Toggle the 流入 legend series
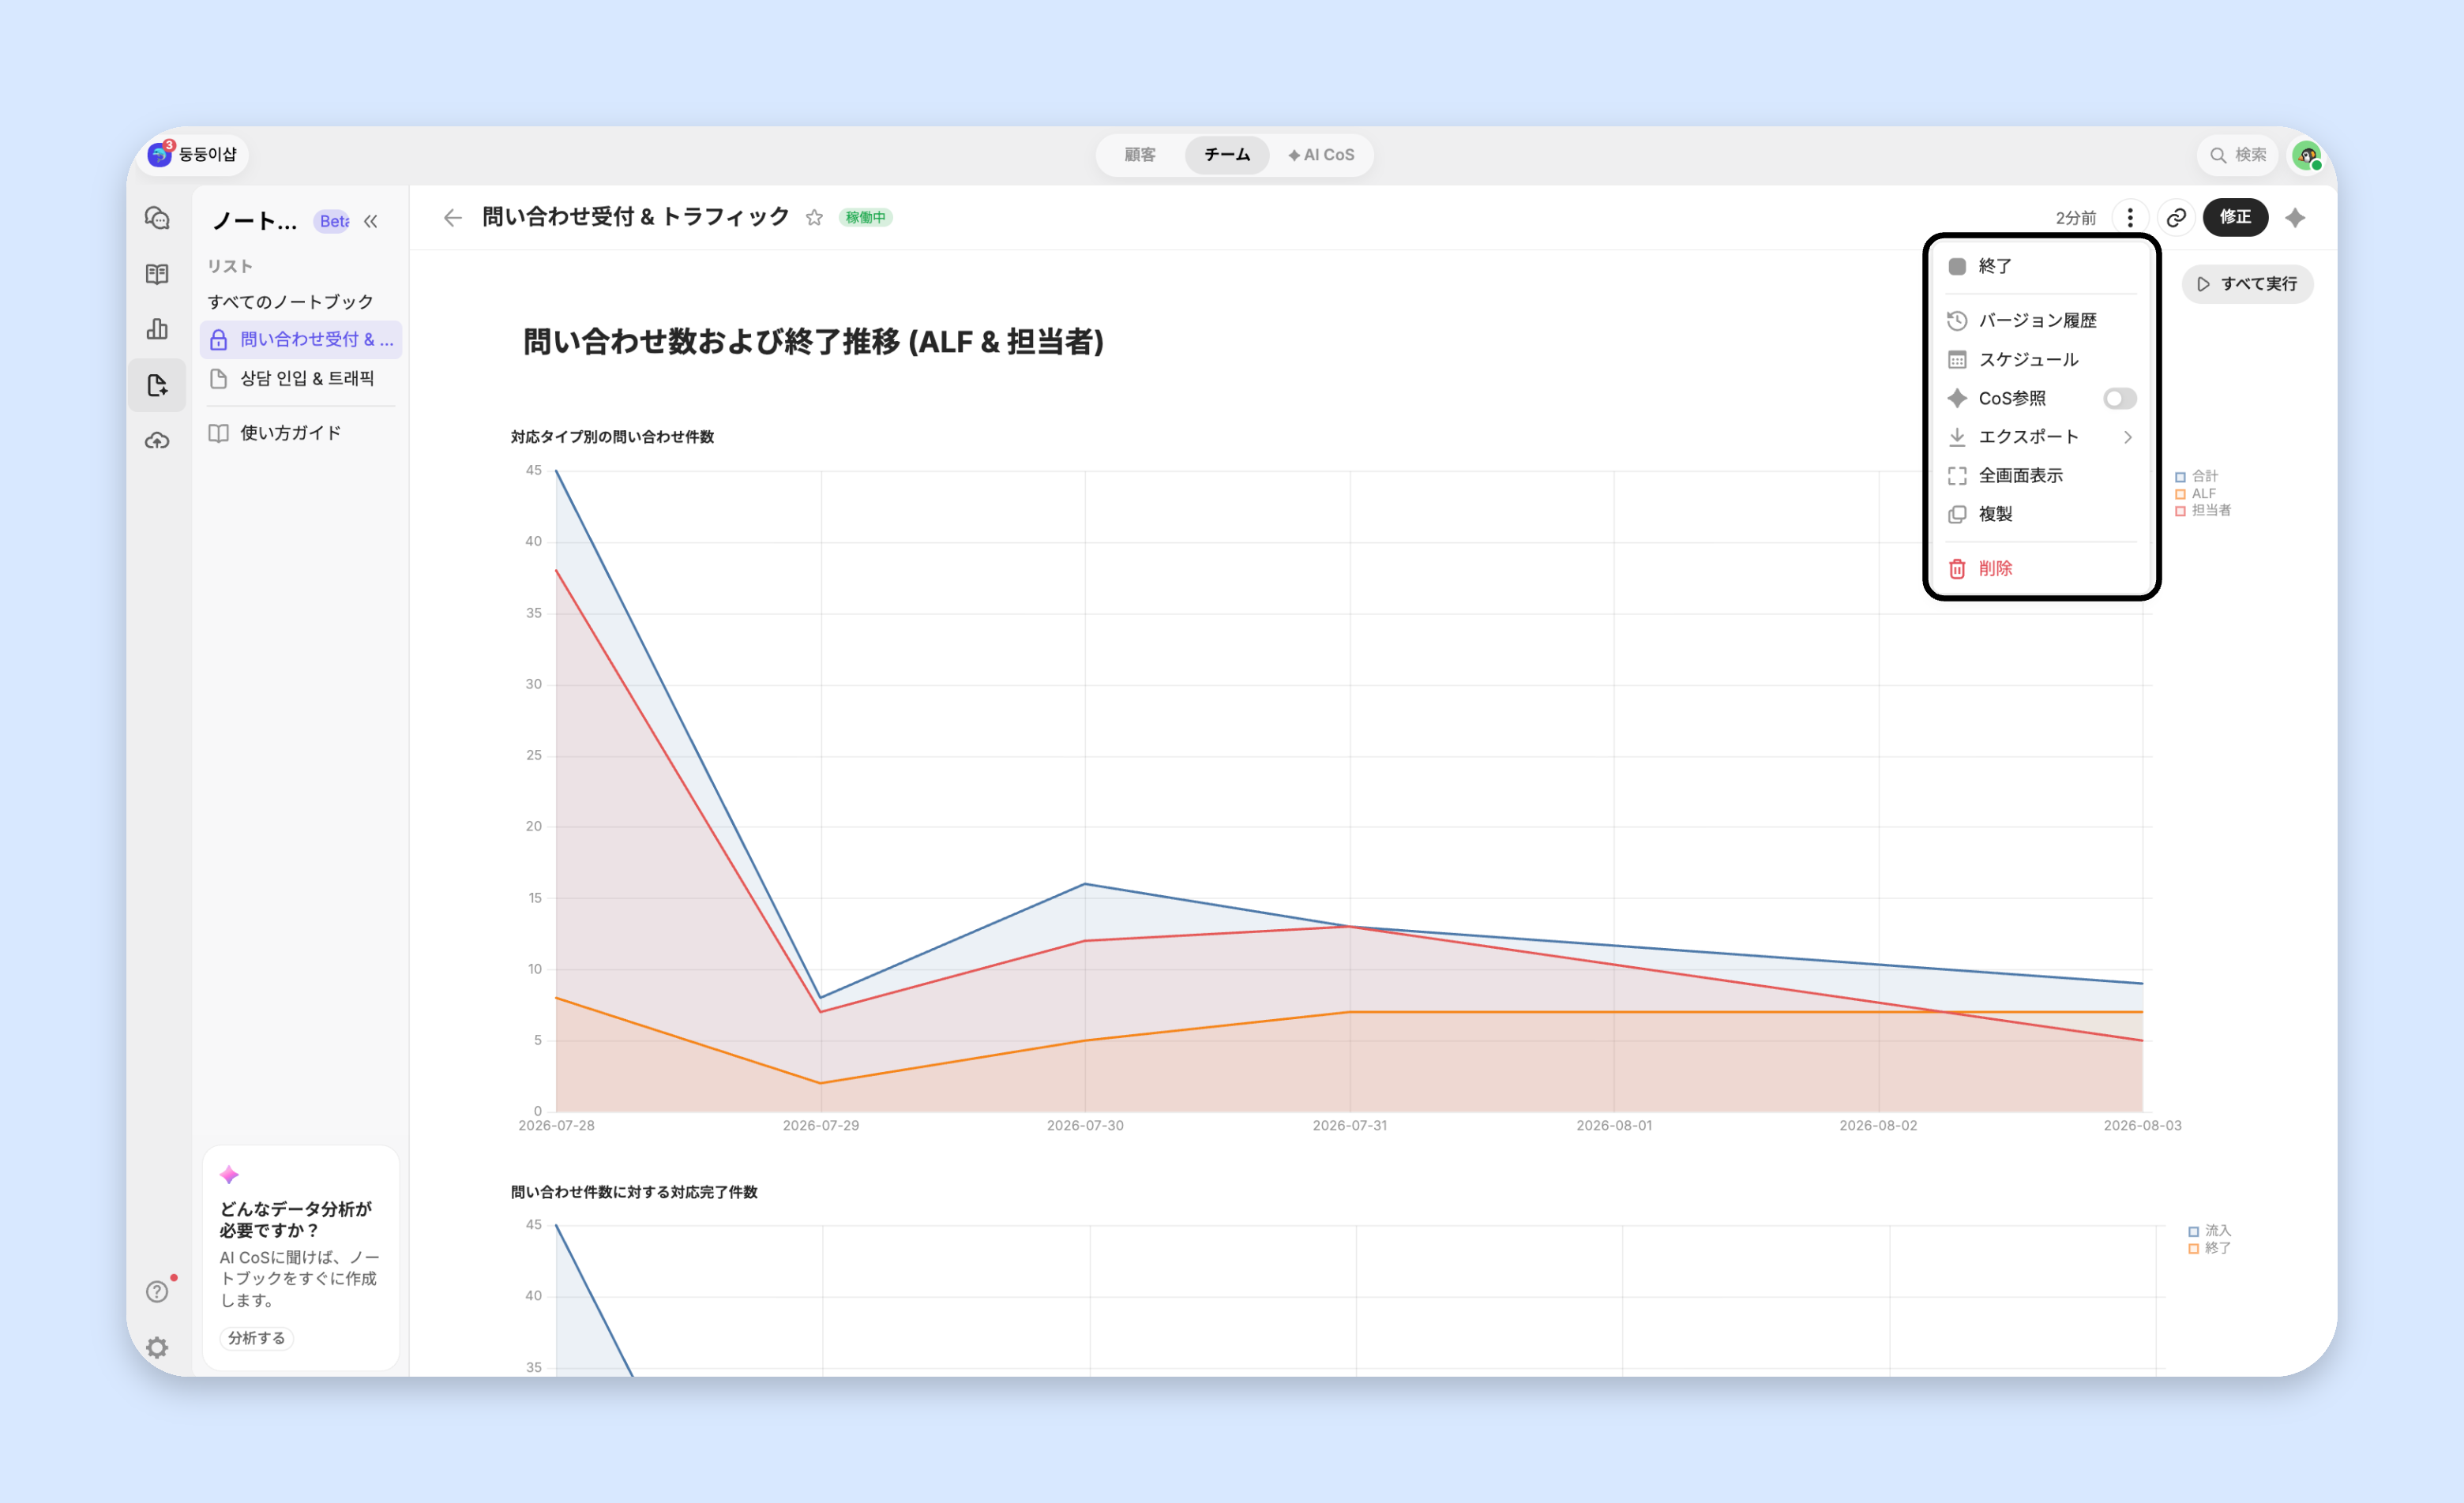The width and height of the screenshot is (2464, 1503). 2209,1231
